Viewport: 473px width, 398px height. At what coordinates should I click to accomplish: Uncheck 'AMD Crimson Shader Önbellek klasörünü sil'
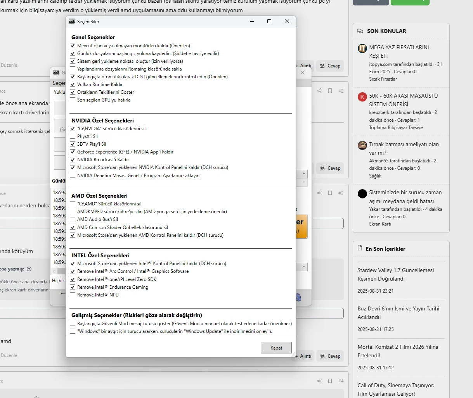click(x=73, y=227)
